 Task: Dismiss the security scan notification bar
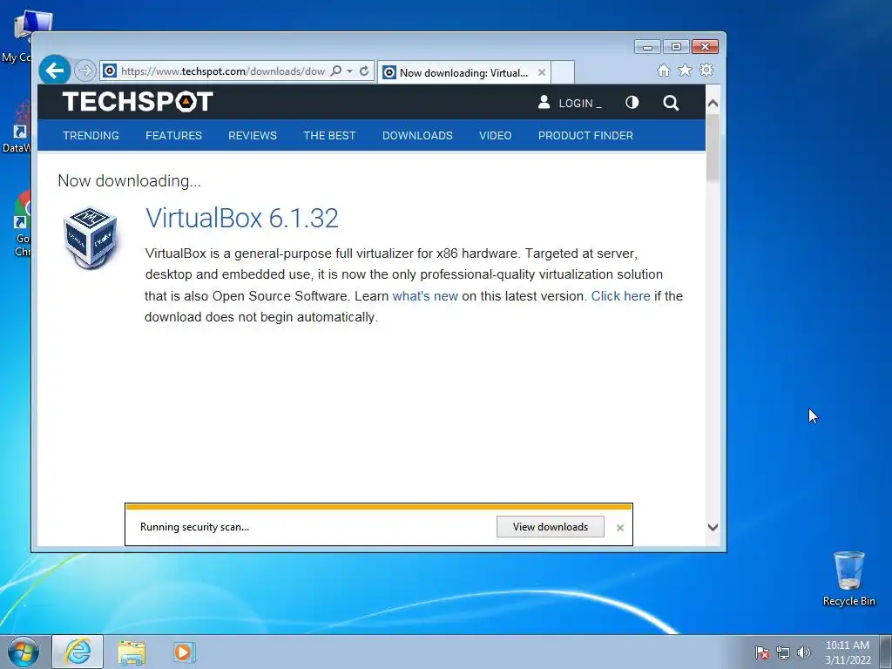(620, 528)
